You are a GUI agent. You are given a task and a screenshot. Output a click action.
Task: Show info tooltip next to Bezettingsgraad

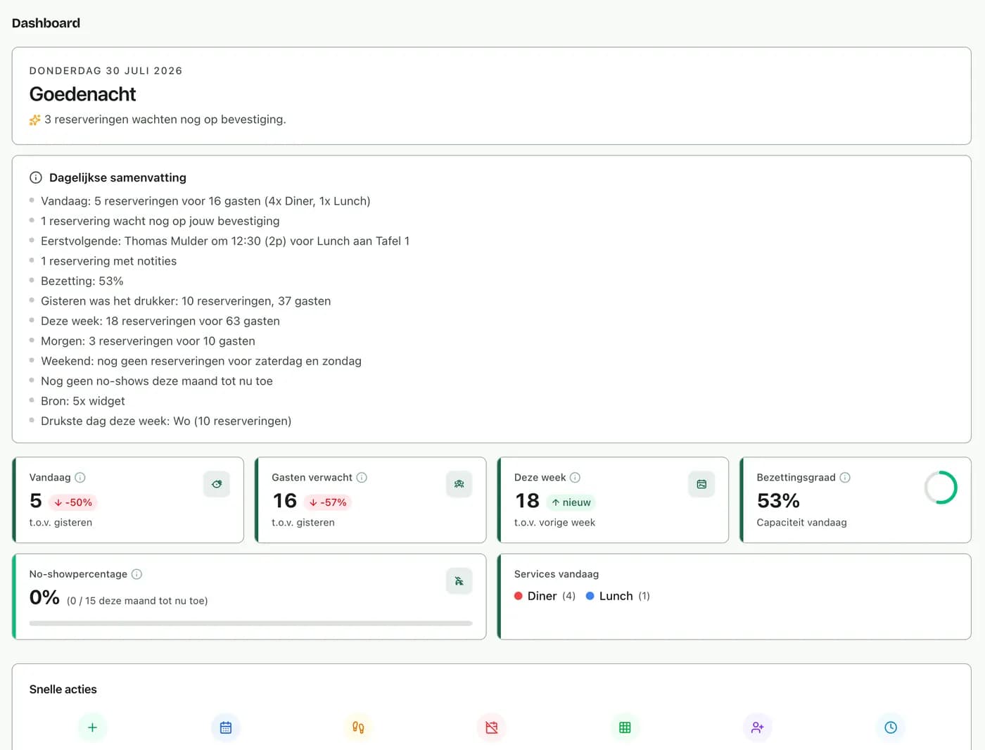coord(845,478)
